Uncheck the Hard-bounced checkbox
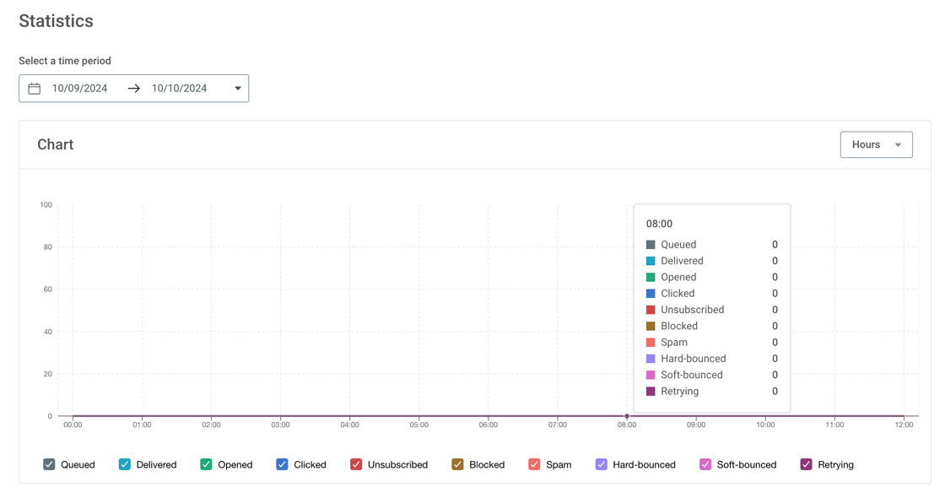 pyautogui.click(x=602, y=464)
